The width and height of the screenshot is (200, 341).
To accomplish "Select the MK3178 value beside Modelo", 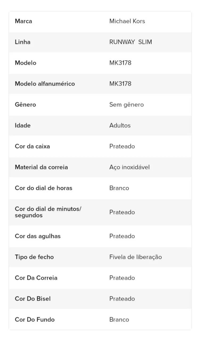I will (120, 63).
